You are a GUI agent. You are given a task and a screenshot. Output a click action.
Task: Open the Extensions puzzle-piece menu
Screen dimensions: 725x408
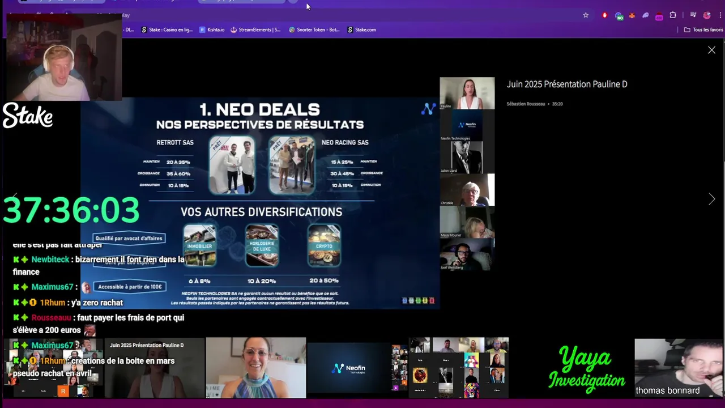tap(673, 15)
